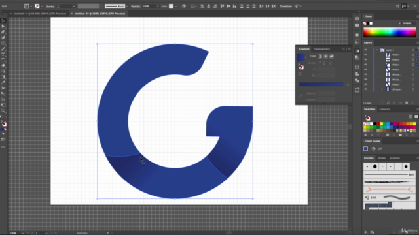
Task: Switch Swatches panel to list view
Action: point(410,117)
